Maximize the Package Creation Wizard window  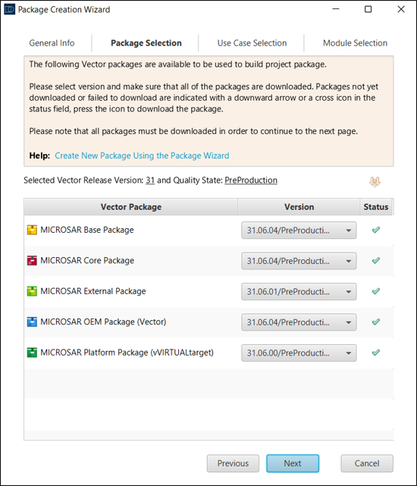coord(368,9)
